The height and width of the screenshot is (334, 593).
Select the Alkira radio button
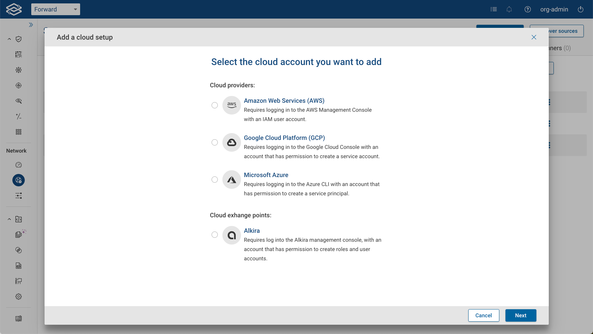point(215,235)
